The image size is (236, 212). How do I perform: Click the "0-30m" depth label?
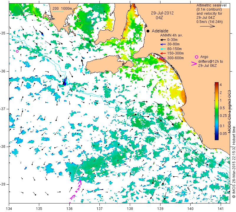172,40
